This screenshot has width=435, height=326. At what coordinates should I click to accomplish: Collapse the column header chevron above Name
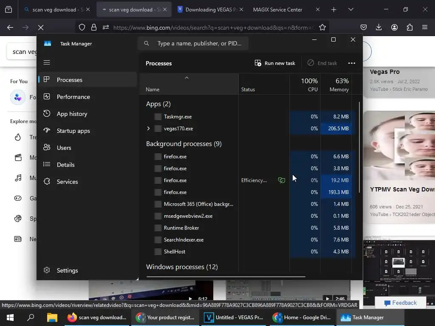click(x=187, y=78)
